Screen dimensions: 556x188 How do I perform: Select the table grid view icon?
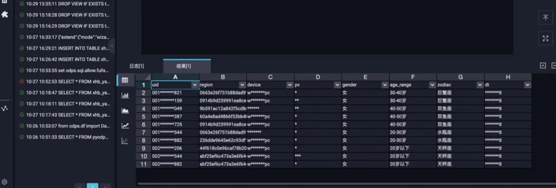pos(125,80)
